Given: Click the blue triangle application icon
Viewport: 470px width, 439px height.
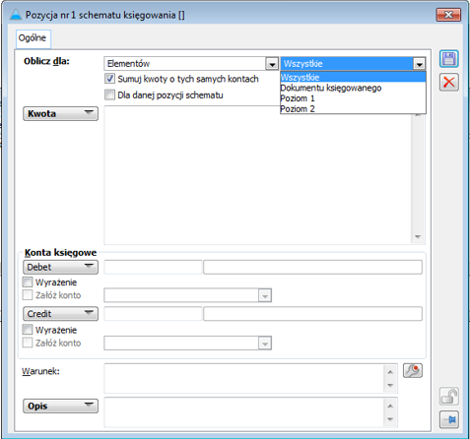Looking at the screenshot, I should click(x=16, y=15).
